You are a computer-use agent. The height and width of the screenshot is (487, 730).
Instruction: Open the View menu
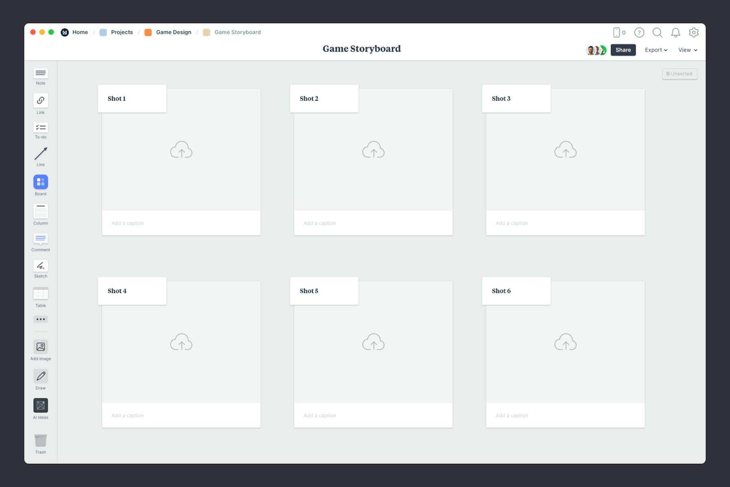pyautogui.click(x=687, y=50)
